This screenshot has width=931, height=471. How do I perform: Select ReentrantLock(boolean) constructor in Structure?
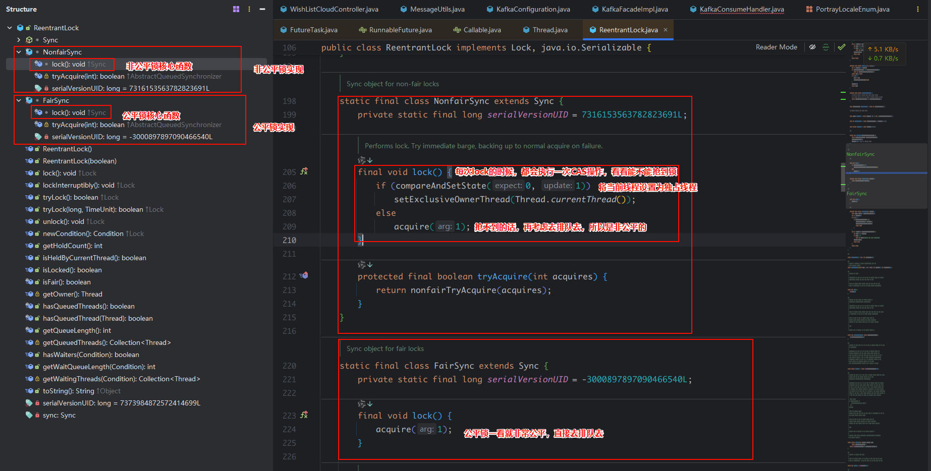click(x=80, y=161)
